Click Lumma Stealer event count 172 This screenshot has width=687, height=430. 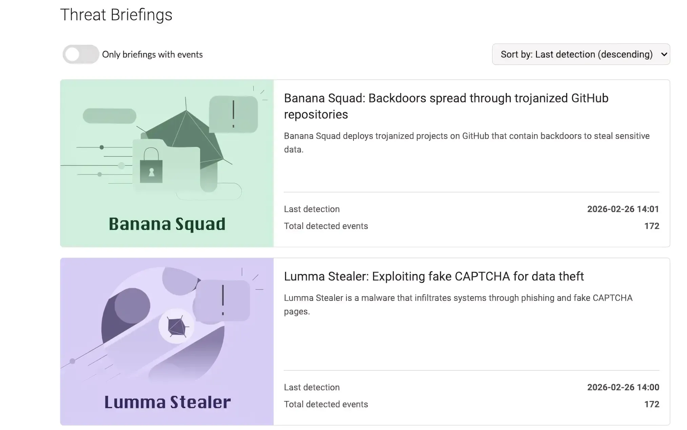coord(652,404)
